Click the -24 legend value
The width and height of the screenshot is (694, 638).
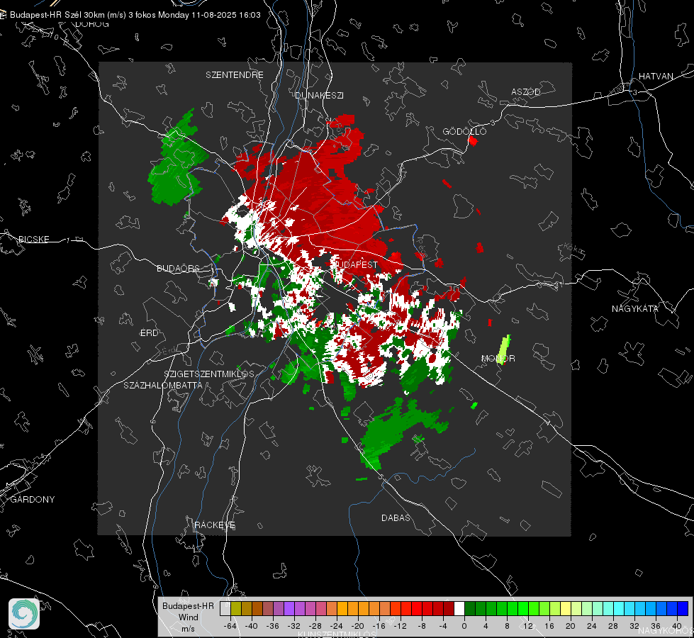point(337,626)
